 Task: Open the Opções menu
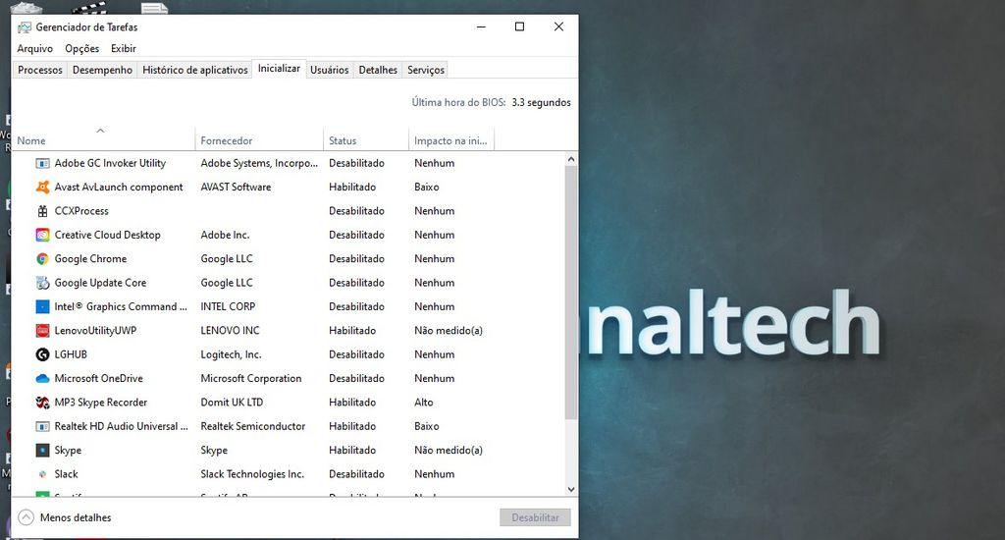pos(82,49)
